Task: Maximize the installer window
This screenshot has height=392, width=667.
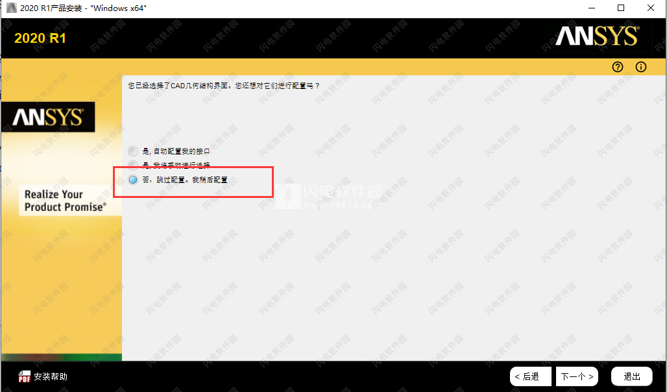Action: click(621, 8)
